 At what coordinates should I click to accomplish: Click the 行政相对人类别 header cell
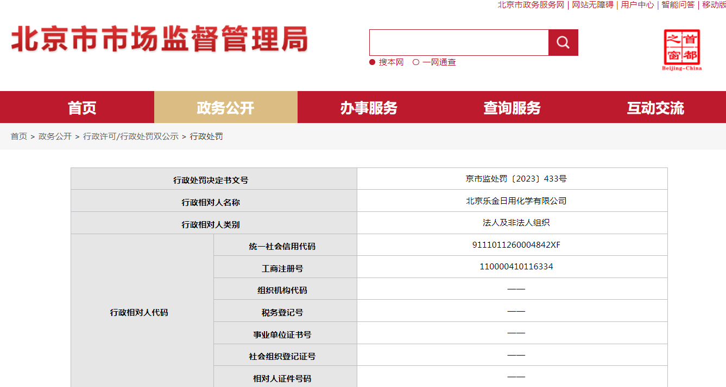point(214,223)
